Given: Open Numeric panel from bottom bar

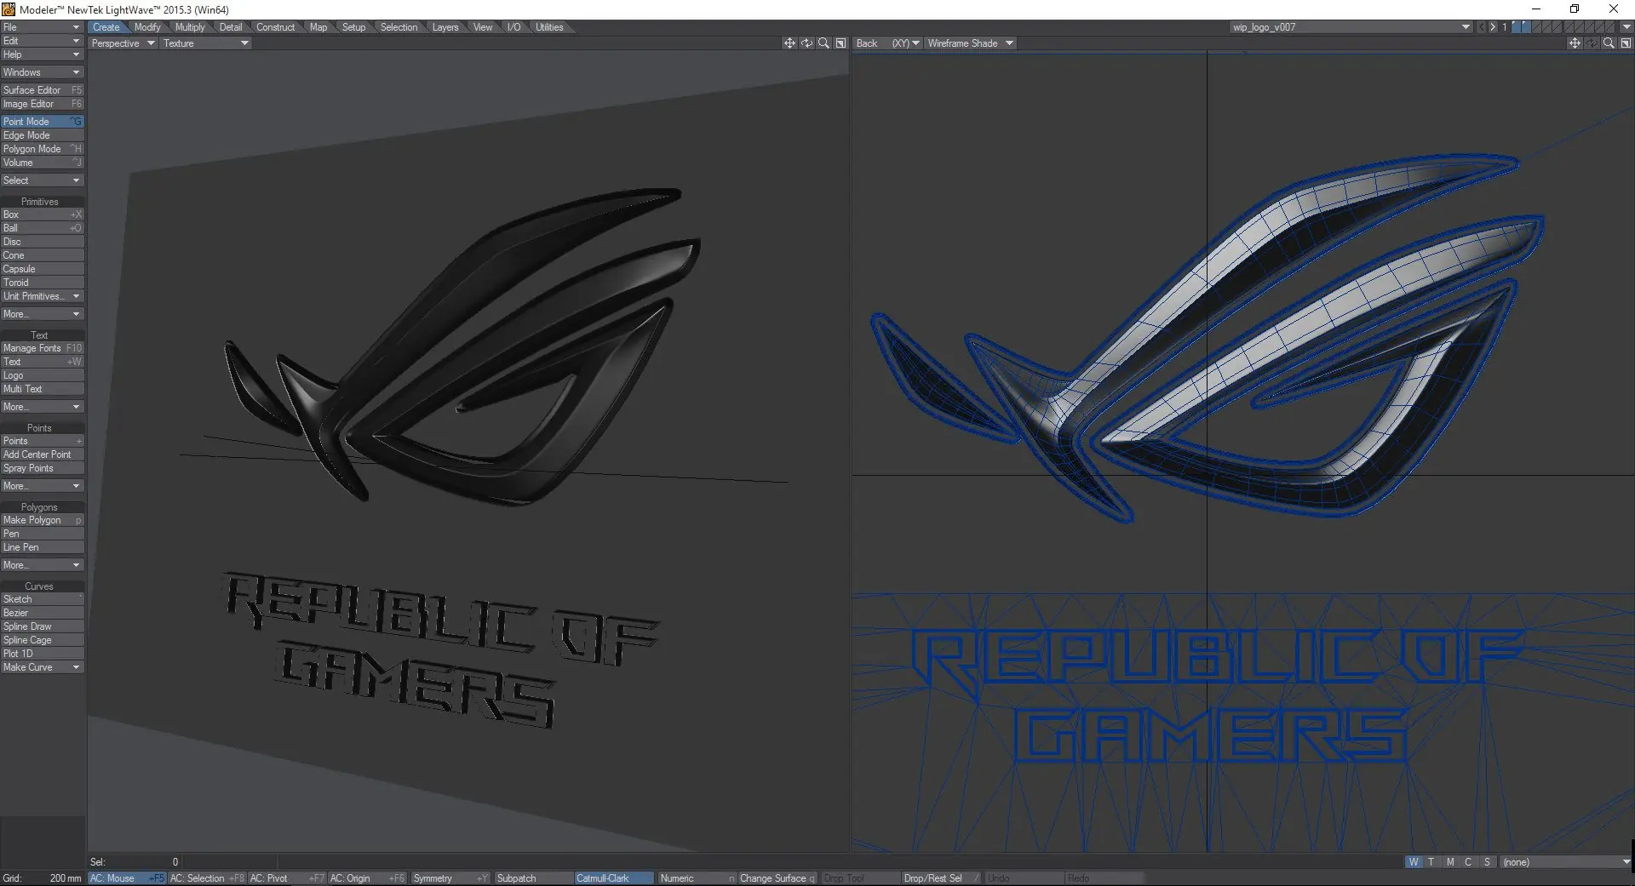Looking at the screenshot, I should coord(696,878).
